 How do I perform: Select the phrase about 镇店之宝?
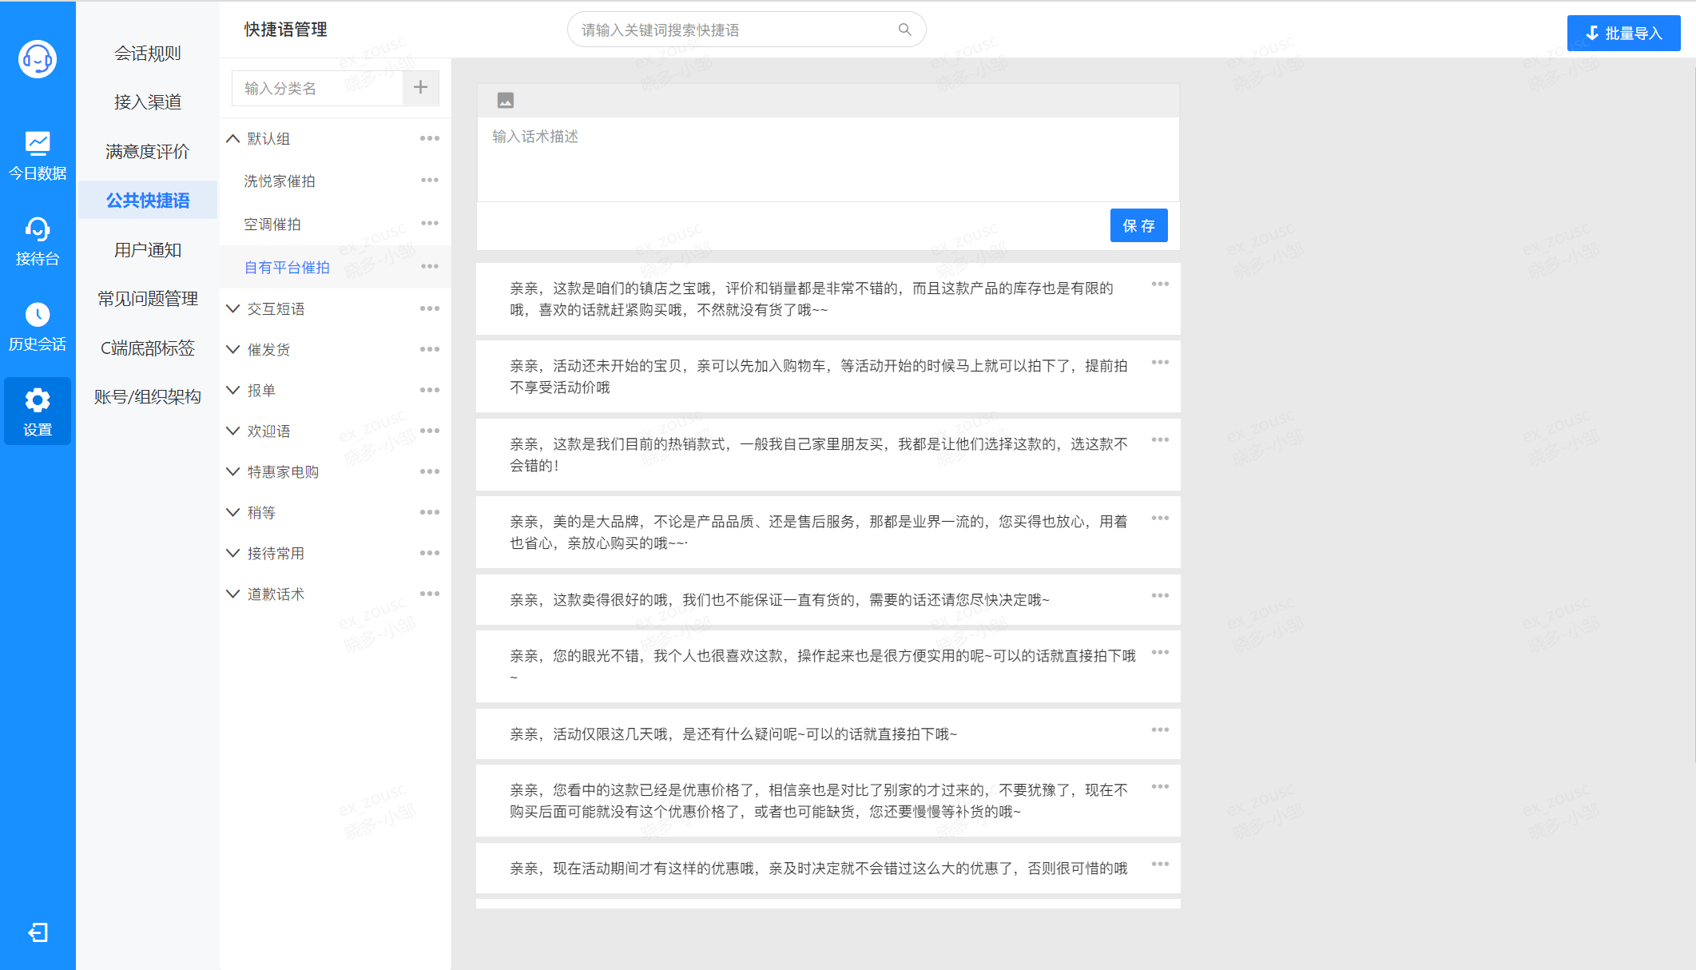click(828, 299)
